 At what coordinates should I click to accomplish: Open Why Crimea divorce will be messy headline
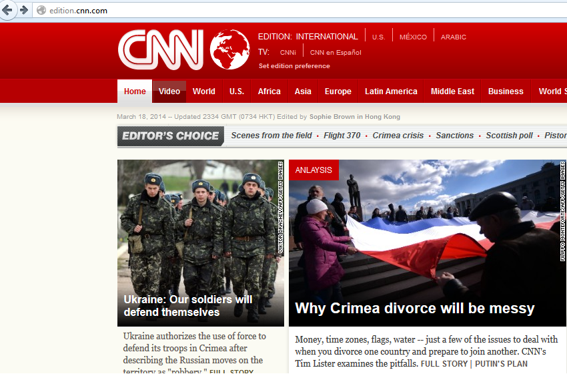point(414,309)
